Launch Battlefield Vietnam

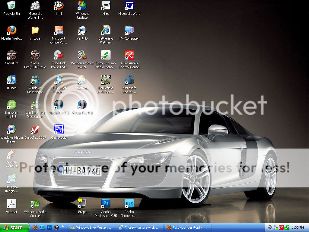[106, 33]
